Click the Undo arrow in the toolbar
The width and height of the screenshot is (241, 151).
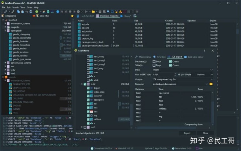pyautogui.click(x=26, y=11)
